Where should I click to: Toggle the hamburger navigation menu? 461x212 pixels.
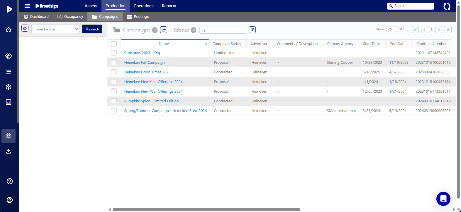tap(27, 6)
